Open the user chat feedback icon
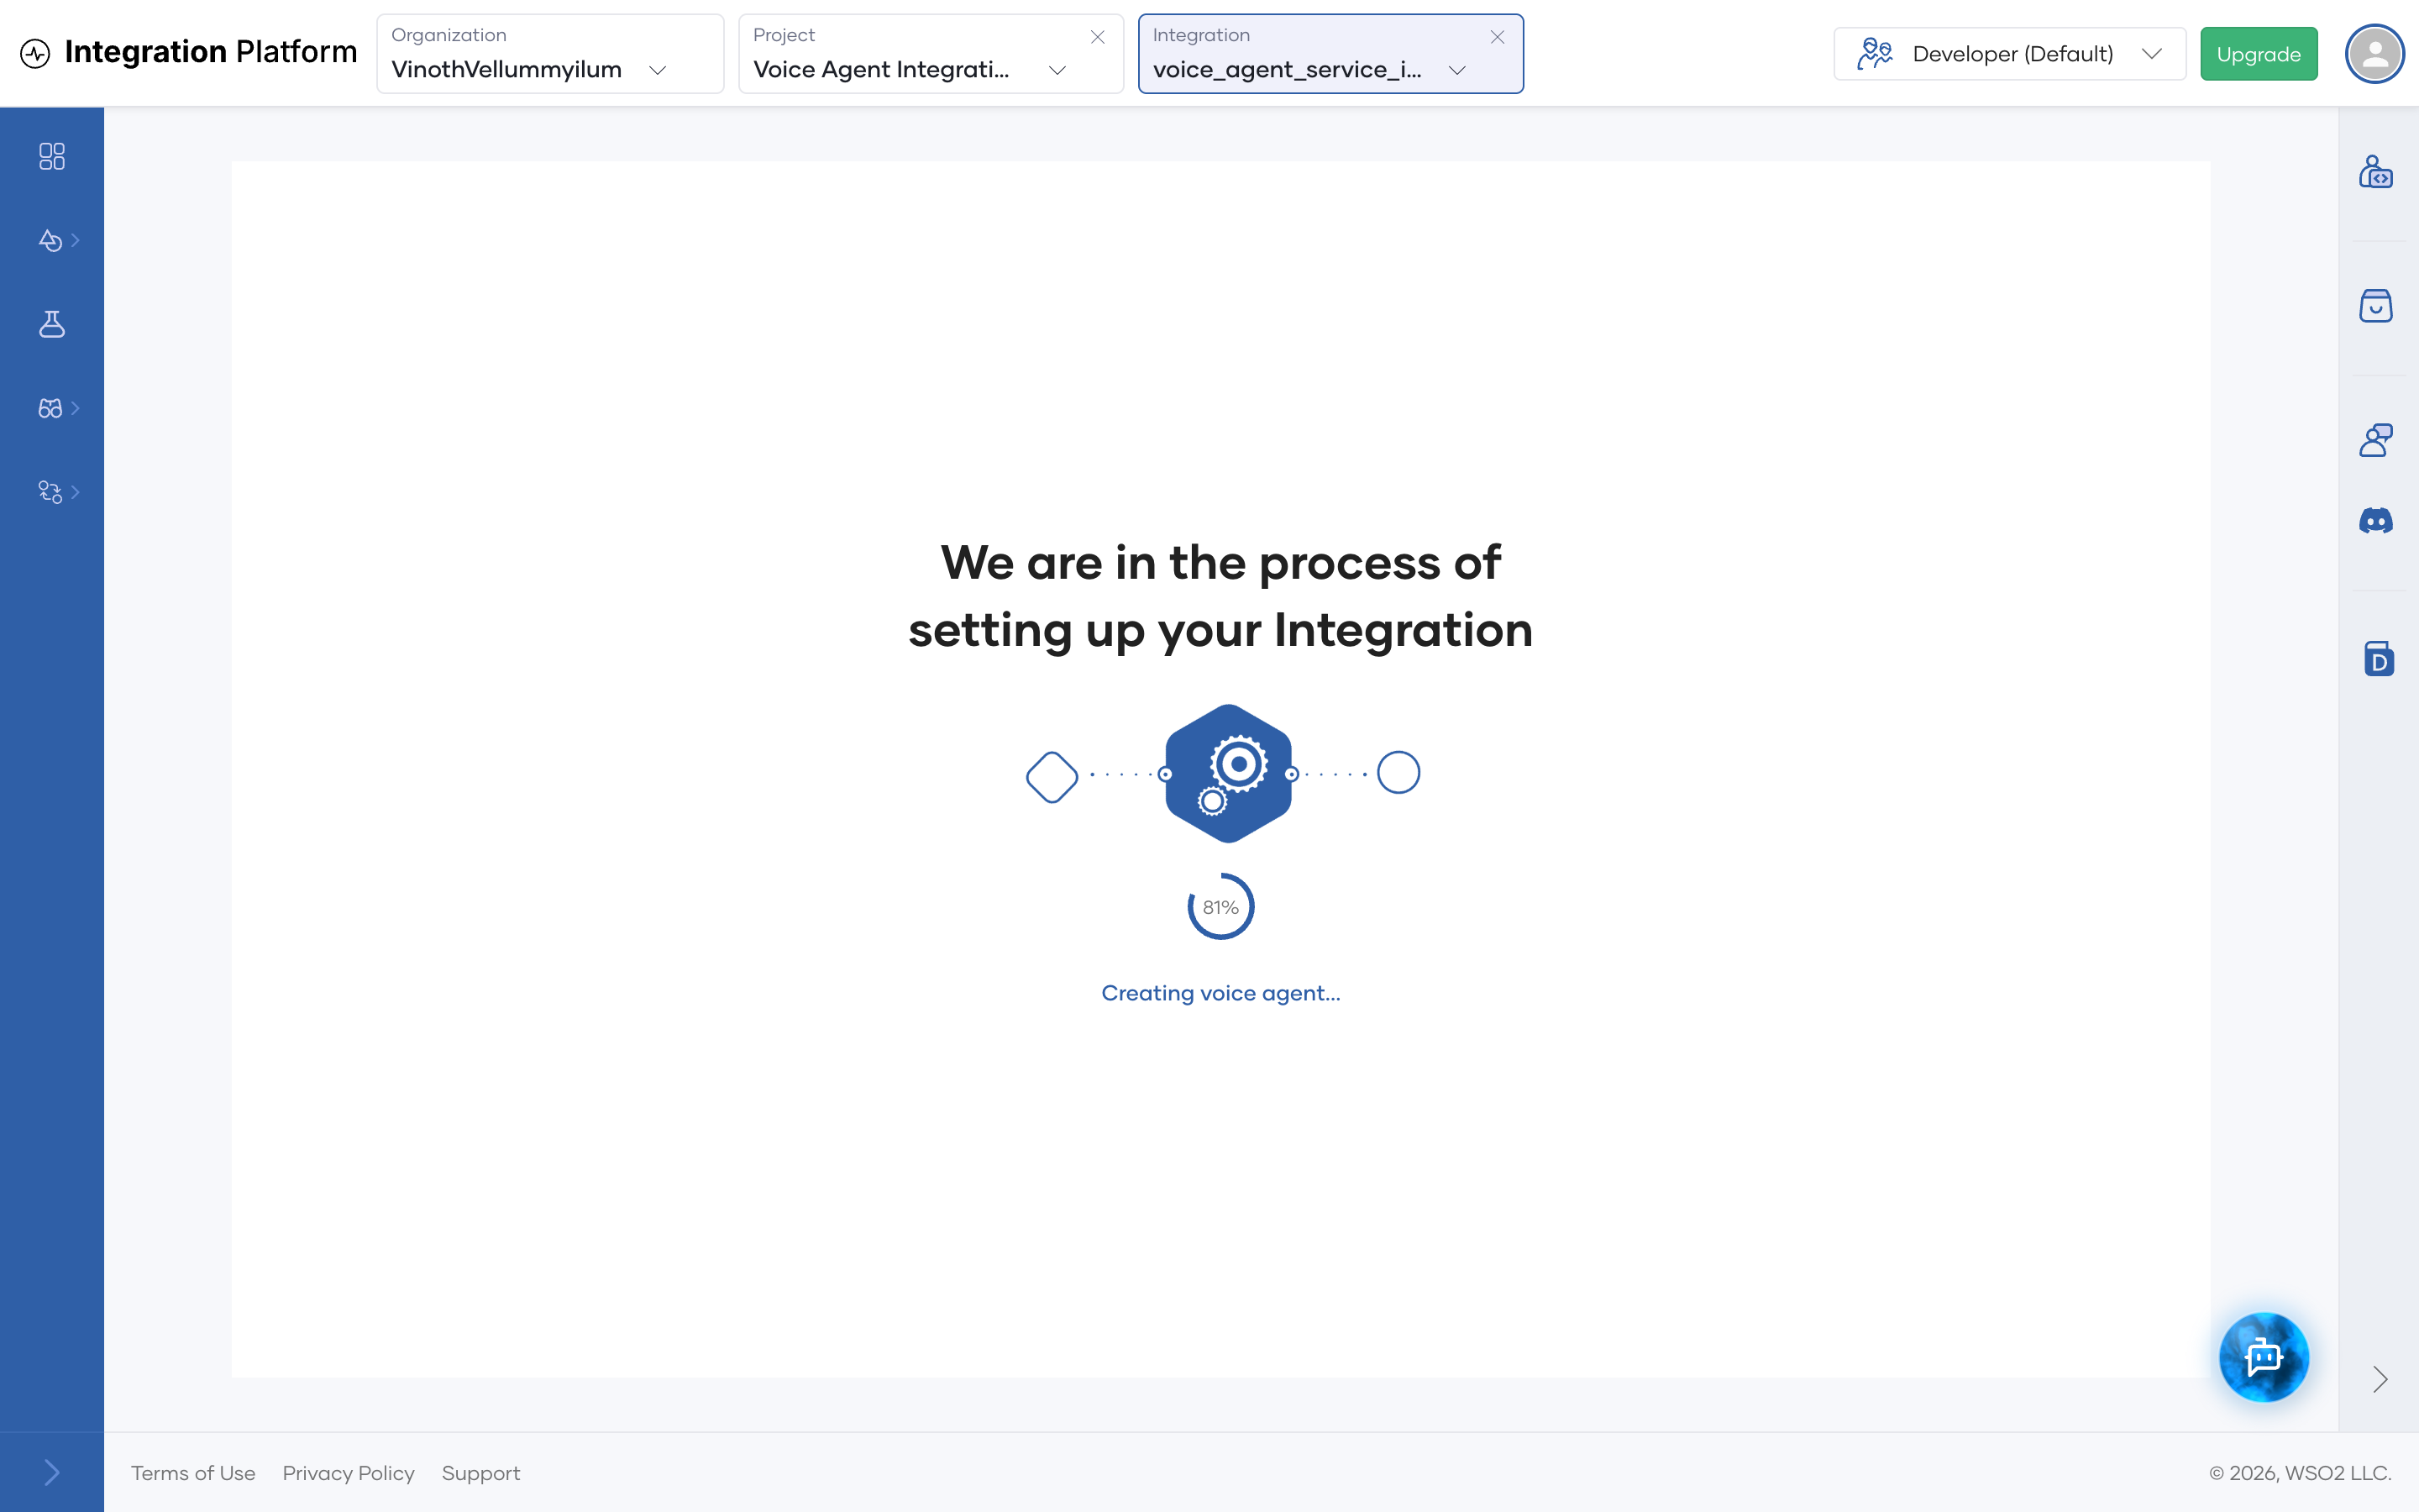 tap(2376, 440)
